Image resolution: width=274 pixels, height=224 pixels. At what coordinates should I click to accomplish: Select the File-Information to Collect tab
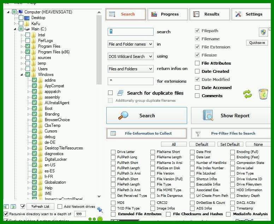click(147, 134)
